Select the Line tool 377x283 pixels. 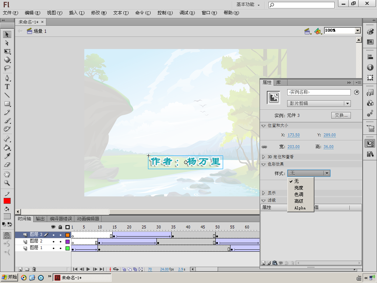click(x=7, y=95)
